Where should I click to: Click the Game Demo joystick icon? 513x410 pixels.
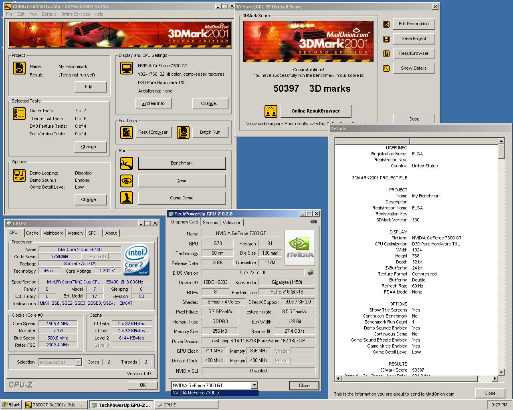click(x=127, y=198)
